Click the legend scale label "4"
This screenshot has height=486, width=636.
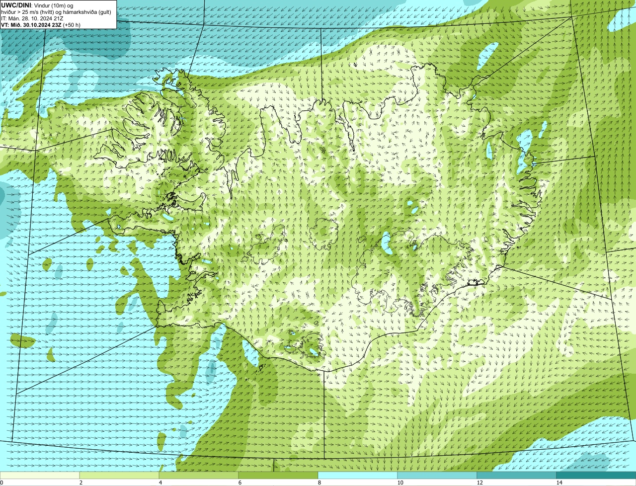(160, 483)
